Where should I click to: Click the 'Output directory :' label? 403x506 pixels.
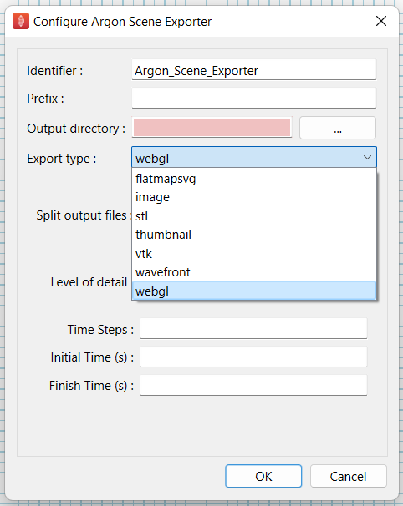[x=76, y=129]
